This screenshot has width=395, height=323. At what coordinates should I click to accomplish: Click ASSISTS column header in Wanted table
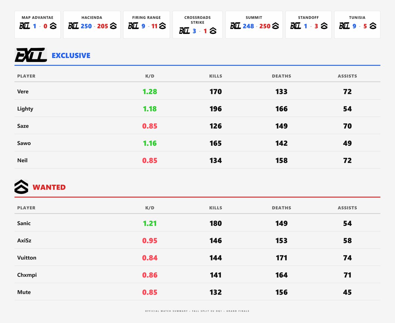[x=347, y=208]
